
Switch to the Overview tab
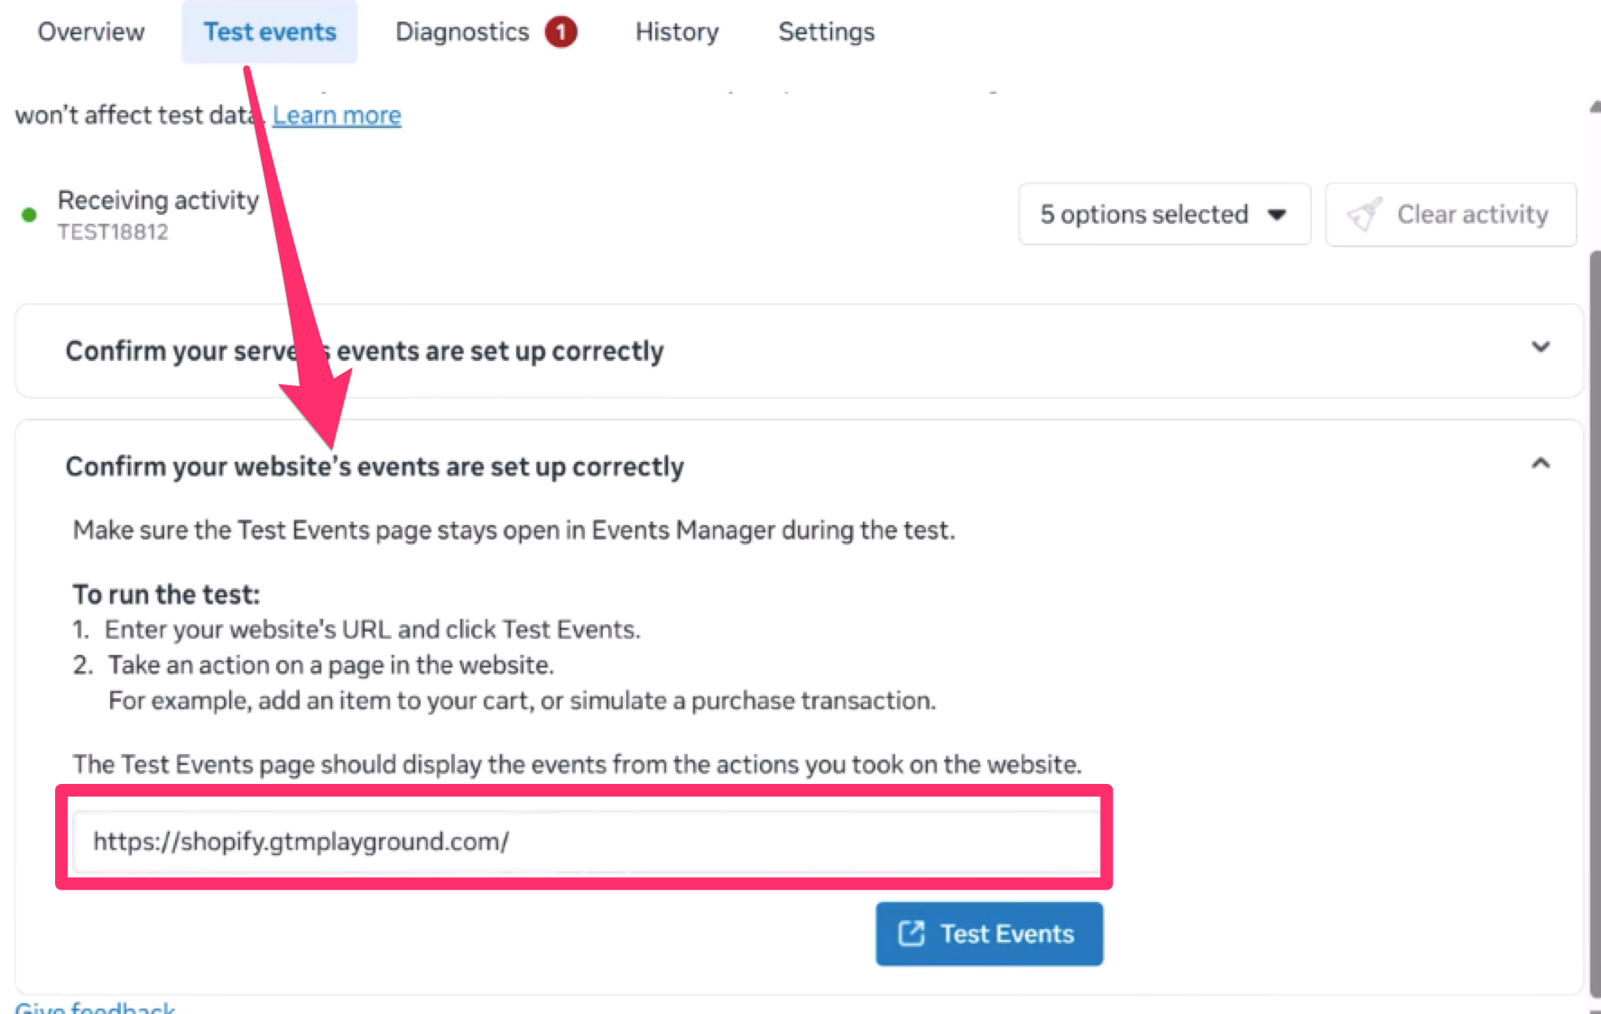pyautogui.click(x=91, y=32)
